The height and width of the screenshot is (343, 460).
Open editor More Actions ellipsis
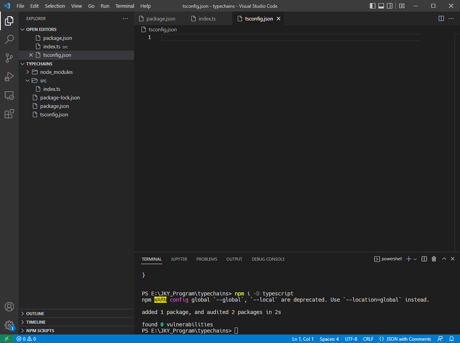pos(451,19)
